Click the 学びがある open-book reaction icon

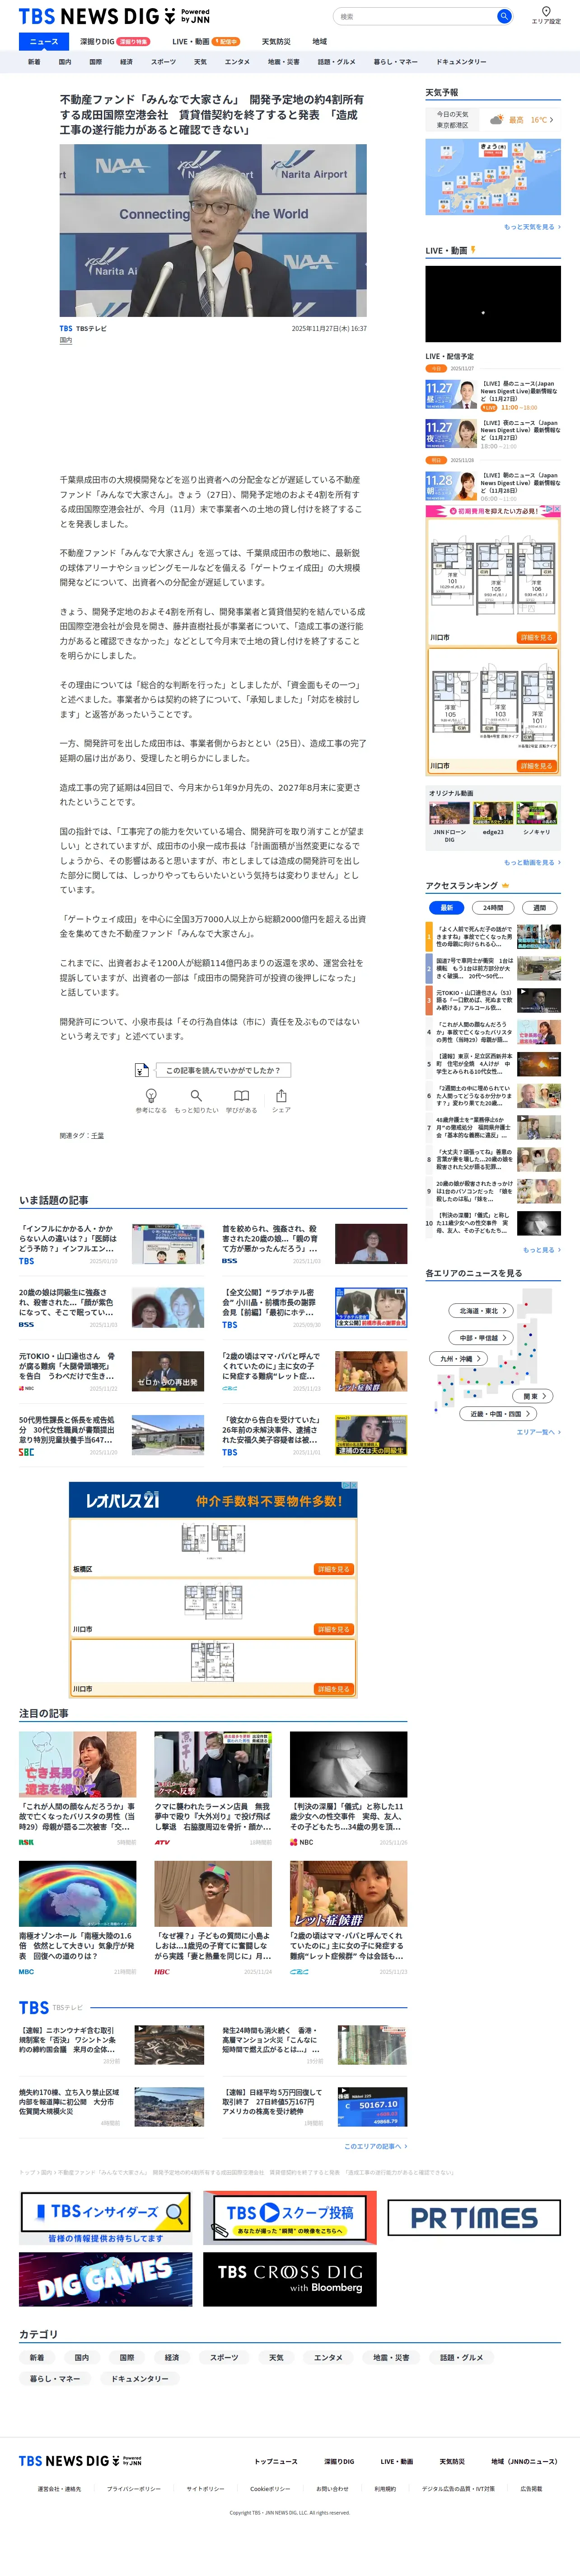click(x=241, y=1095)
